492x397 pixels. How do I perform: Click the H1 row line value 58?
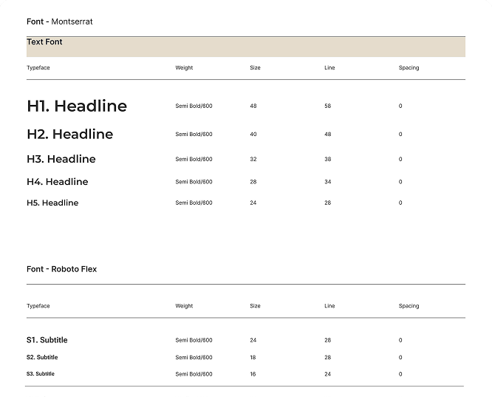tap(327, 106)
